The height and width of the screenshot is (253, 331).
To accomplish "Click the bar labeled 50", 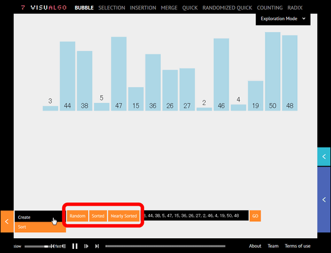I will (x=272, y=72).
